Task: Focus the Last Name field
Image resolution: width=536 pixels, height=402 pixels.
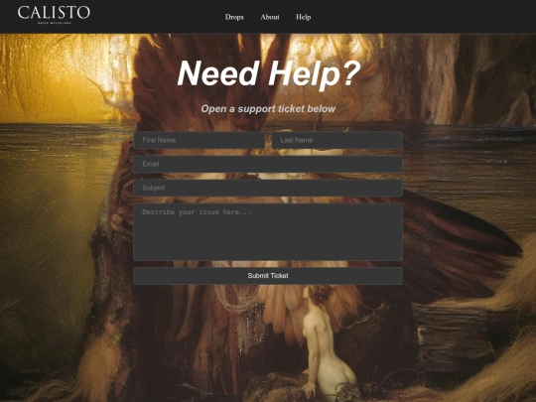Action: [337, 140]
